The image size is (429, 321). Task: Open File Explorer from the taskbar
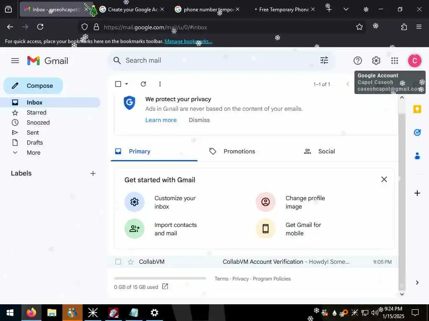(52, 313)
